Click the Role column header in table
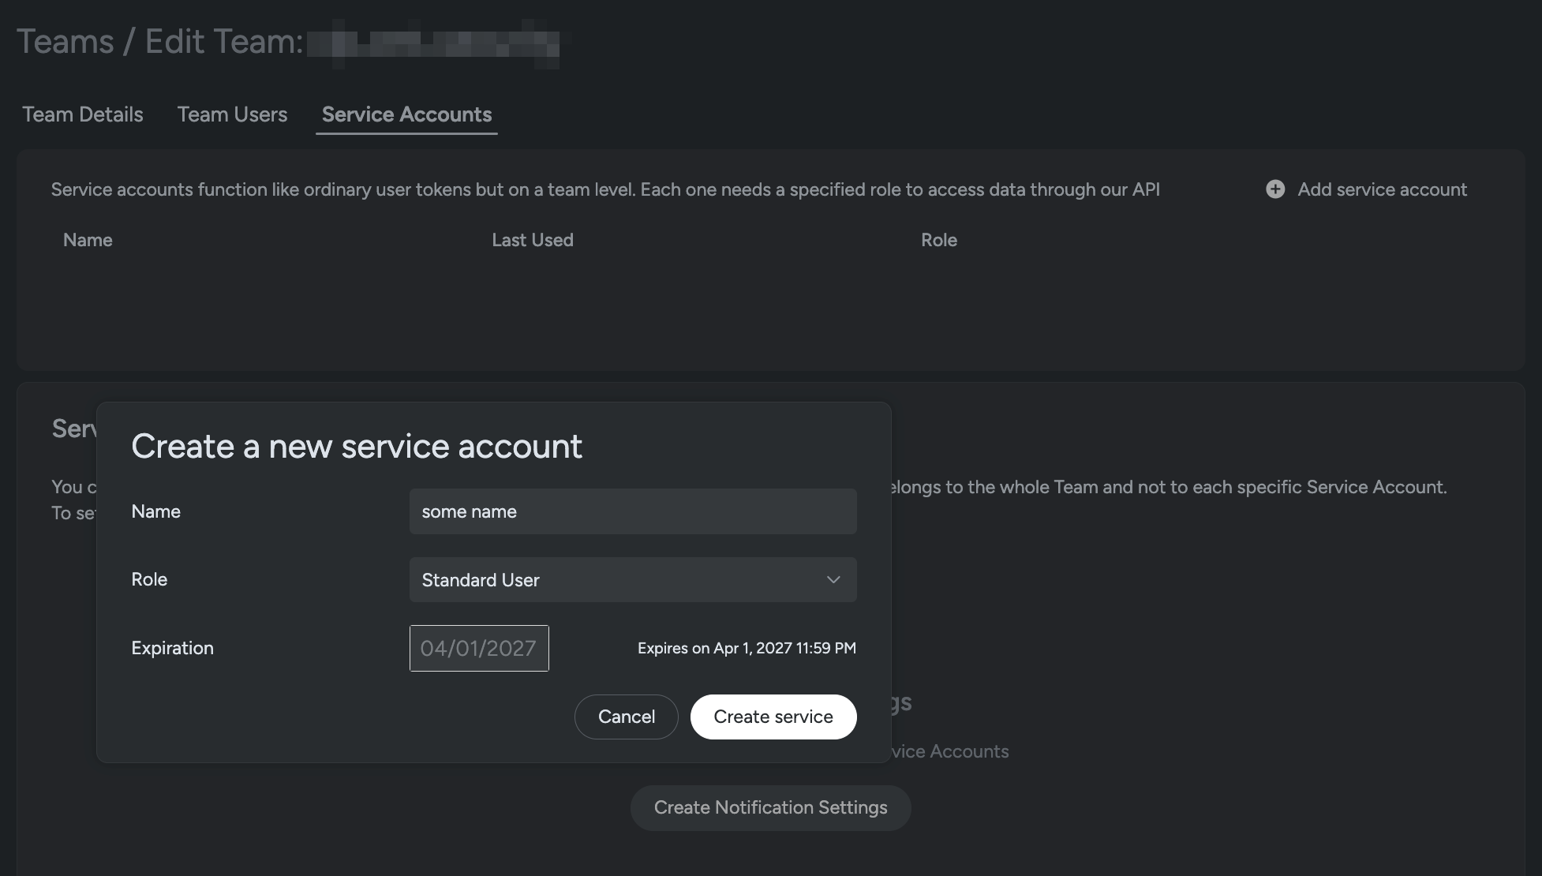Screen dimensions: 1542x876 pos(938,240)
